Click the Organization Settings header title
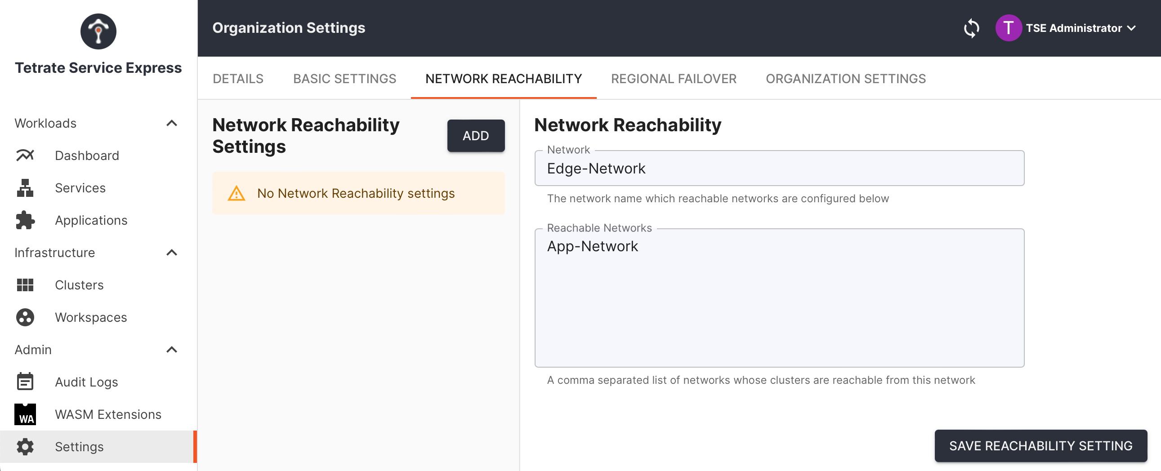The image size is (1161, 471). (288, 28)
